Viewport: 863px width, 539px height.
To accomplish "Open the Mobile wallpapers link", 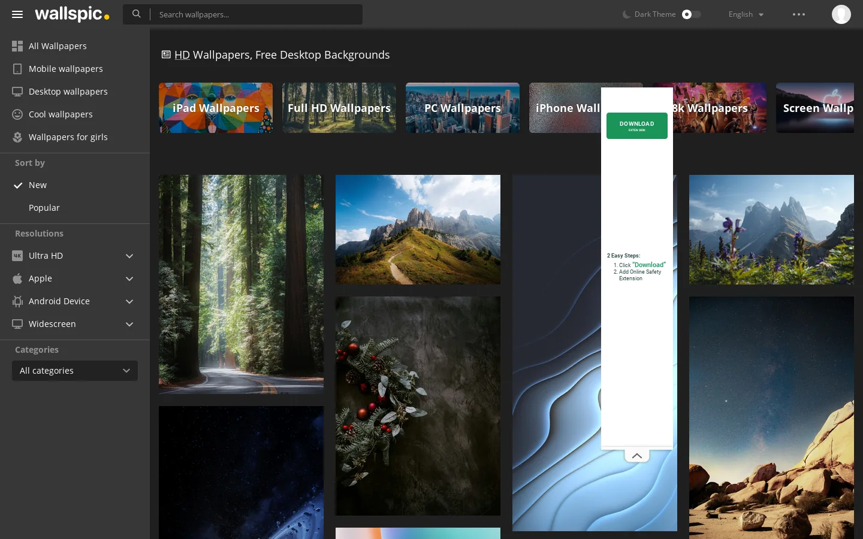I will (x=66, y=69).
